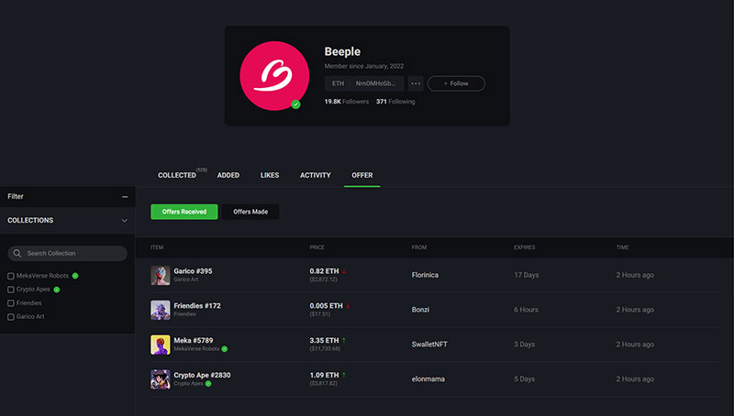This screenshot has width=734, height=416.
Task: Switch to the COLLECTED tab
Action: (177, 175)
